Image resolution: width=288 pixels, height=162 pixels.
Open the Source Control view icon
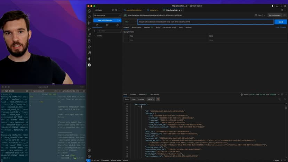pyautogui.click(x=89, y=23)
